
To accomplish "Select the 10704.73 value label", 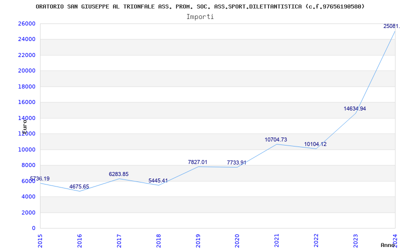I will click(275, 139).
